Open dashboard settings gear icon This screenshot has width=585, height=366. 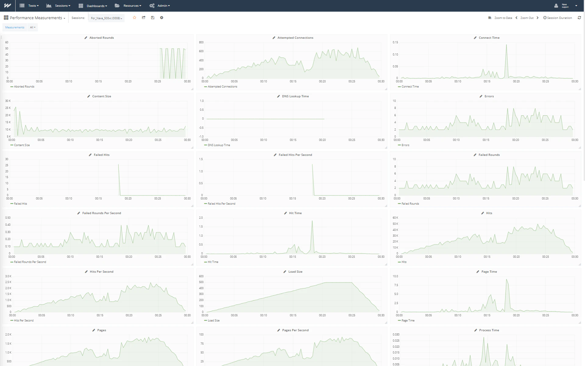click(x=162, y=18)
